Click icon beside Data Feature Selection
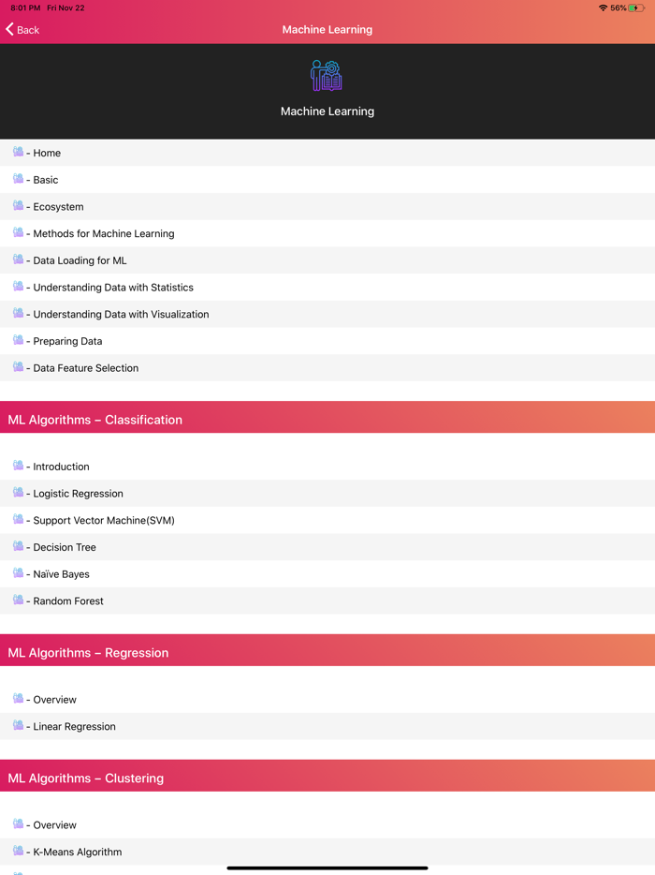The image size is (655, 875). [19, 366]
